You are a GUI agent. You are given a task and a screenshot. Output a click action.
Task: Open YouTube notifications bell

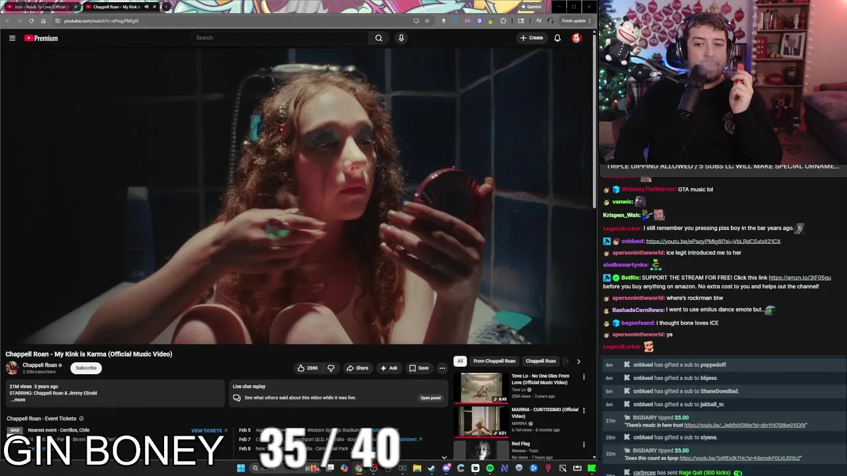pos(557,38)
